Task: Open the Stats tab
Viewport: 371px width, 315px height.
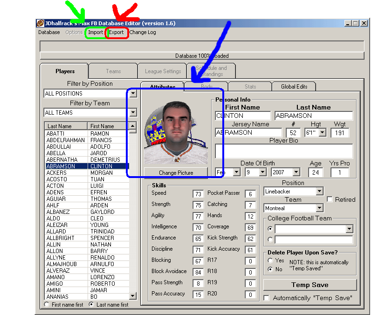Action: (250, 87)
